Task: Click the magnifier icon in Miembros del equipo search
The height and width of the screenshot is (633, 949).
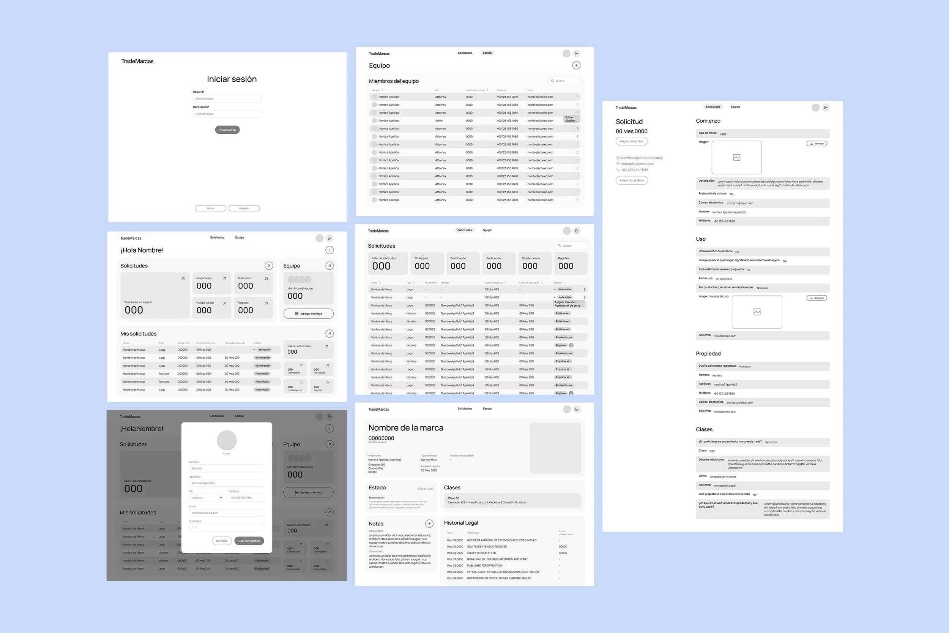Action: pos(553,81)
